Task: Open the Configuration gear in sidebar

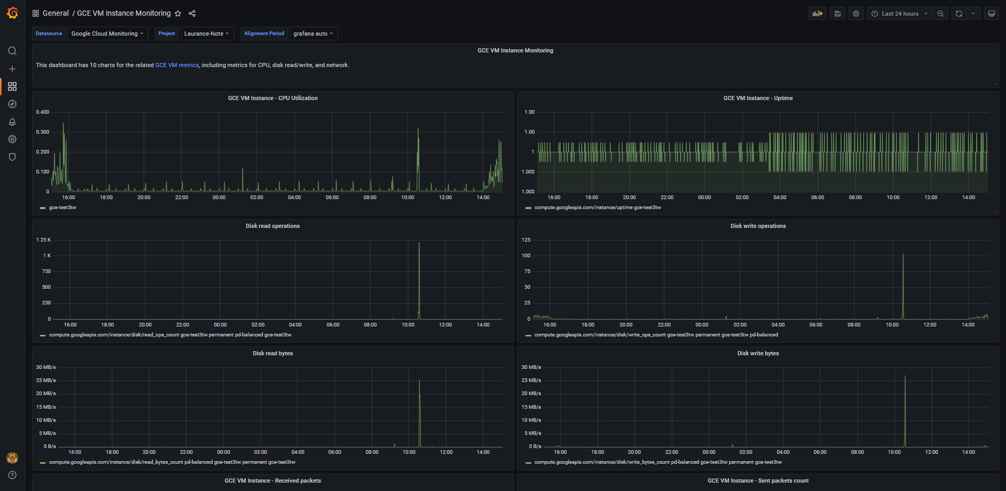Action: (12, 139)
